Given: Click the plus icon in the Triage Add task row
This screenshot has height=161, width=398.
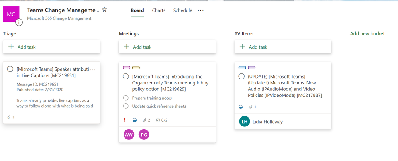Looking at the screenshot, I should click(11, 47).
